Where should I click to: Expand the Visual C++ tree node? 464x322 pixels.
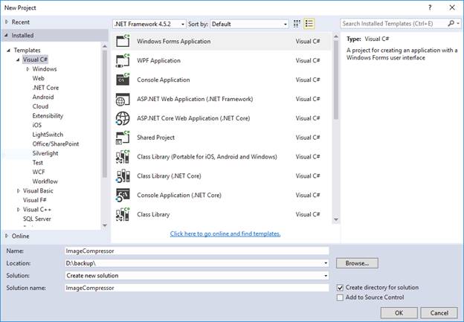[19, 210]
